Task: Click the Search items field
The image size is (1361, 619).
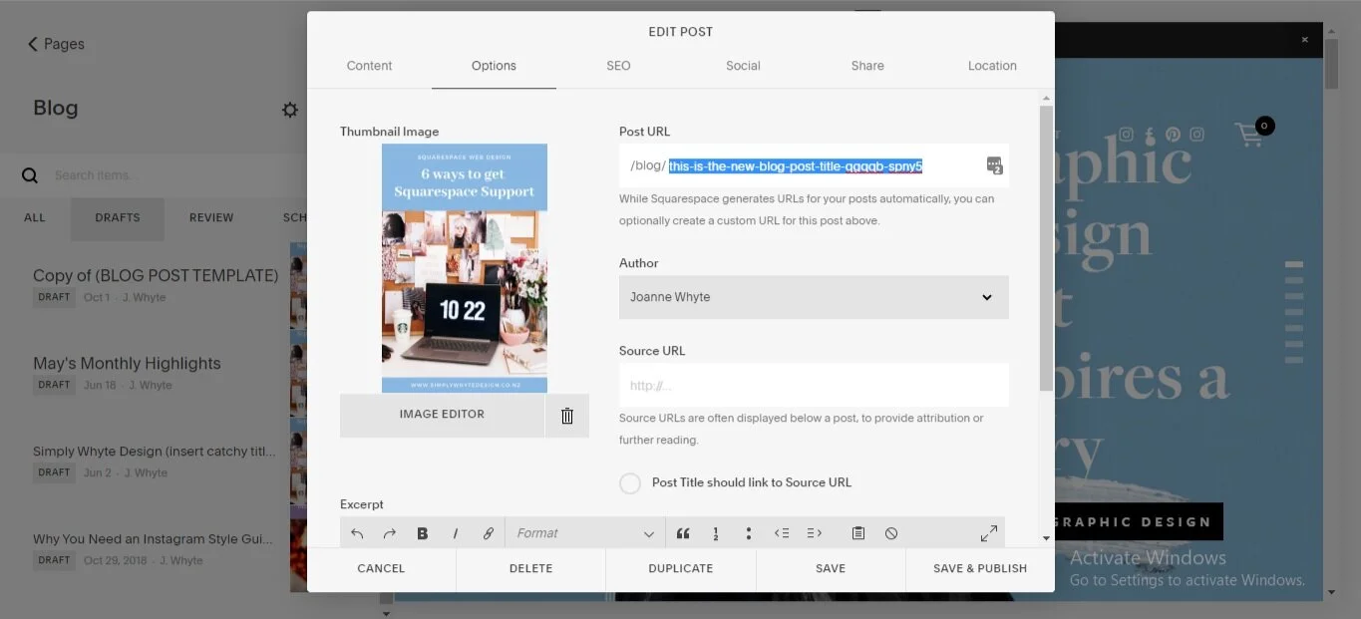Action: click(x=170, y=175)
